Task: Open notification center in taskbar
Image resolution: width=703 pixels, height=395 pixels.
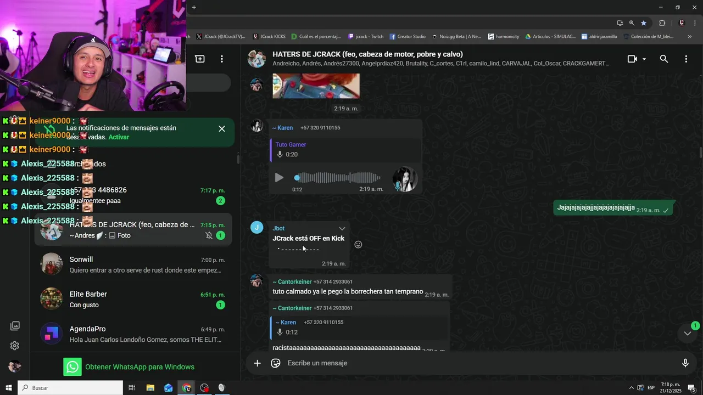Action: point(691,388)
